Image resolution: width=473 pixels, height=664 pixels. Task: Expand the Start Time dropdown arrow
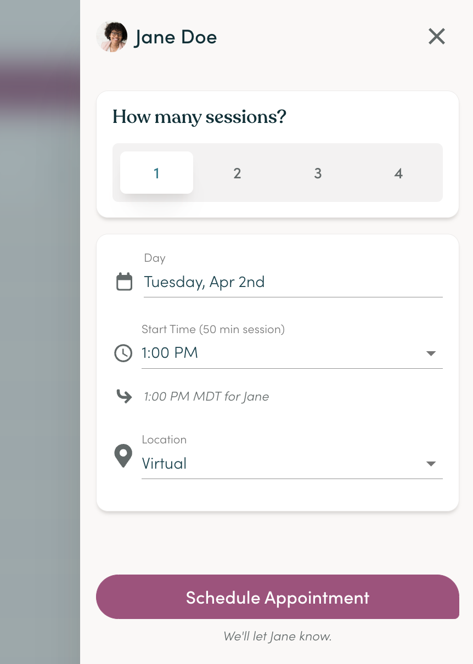coord(431,353)
